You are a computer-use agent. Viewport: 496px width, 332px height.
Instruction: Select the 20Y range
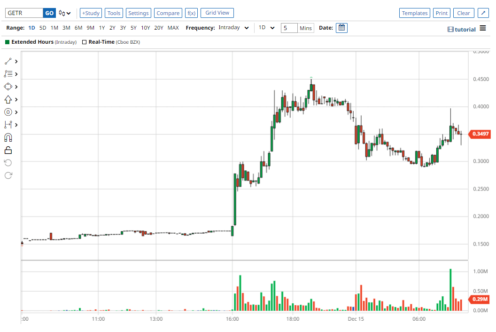pos(159,28)
